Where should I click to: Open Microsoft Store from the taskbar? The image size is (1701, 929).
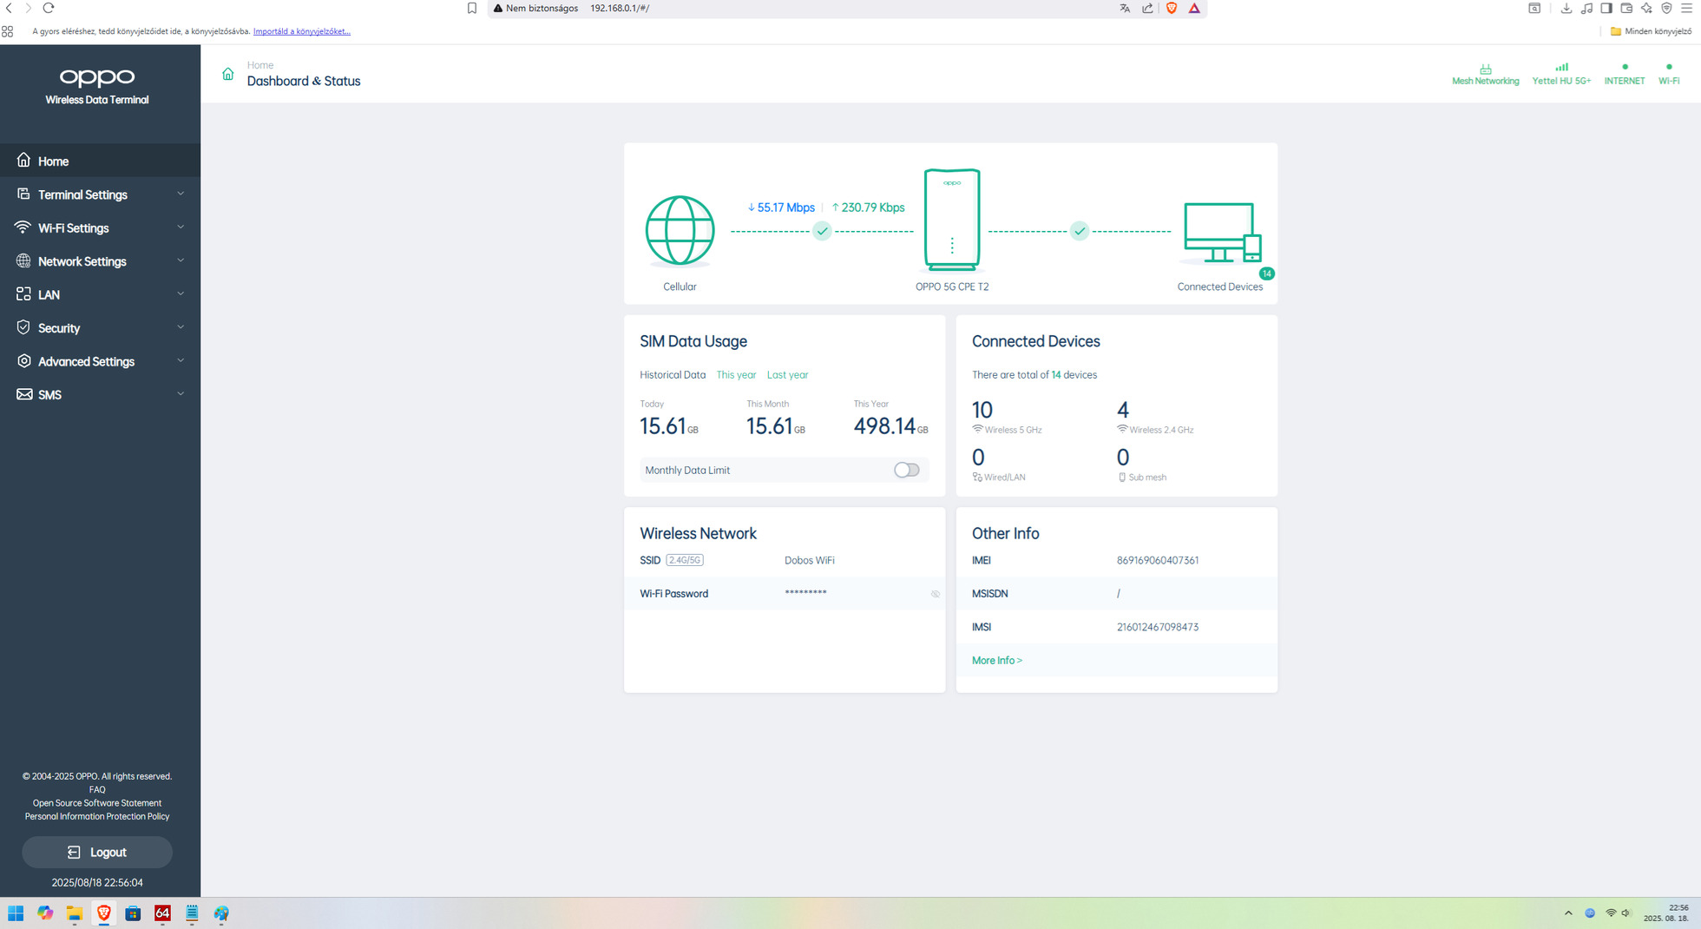133,913
